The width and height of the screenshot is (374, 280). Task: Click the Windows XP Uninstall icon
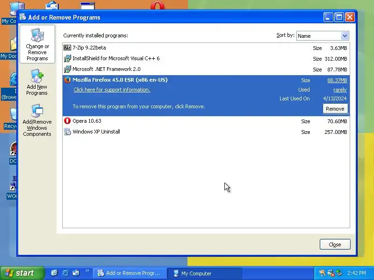[x=67, y=132]
